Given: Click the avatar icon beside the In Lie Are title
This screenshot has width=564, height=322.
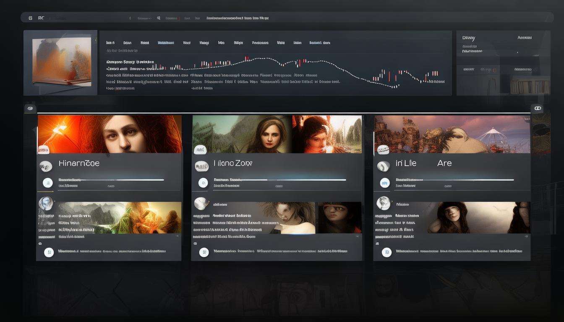Looking at the screenshot, I should point(383,166).
